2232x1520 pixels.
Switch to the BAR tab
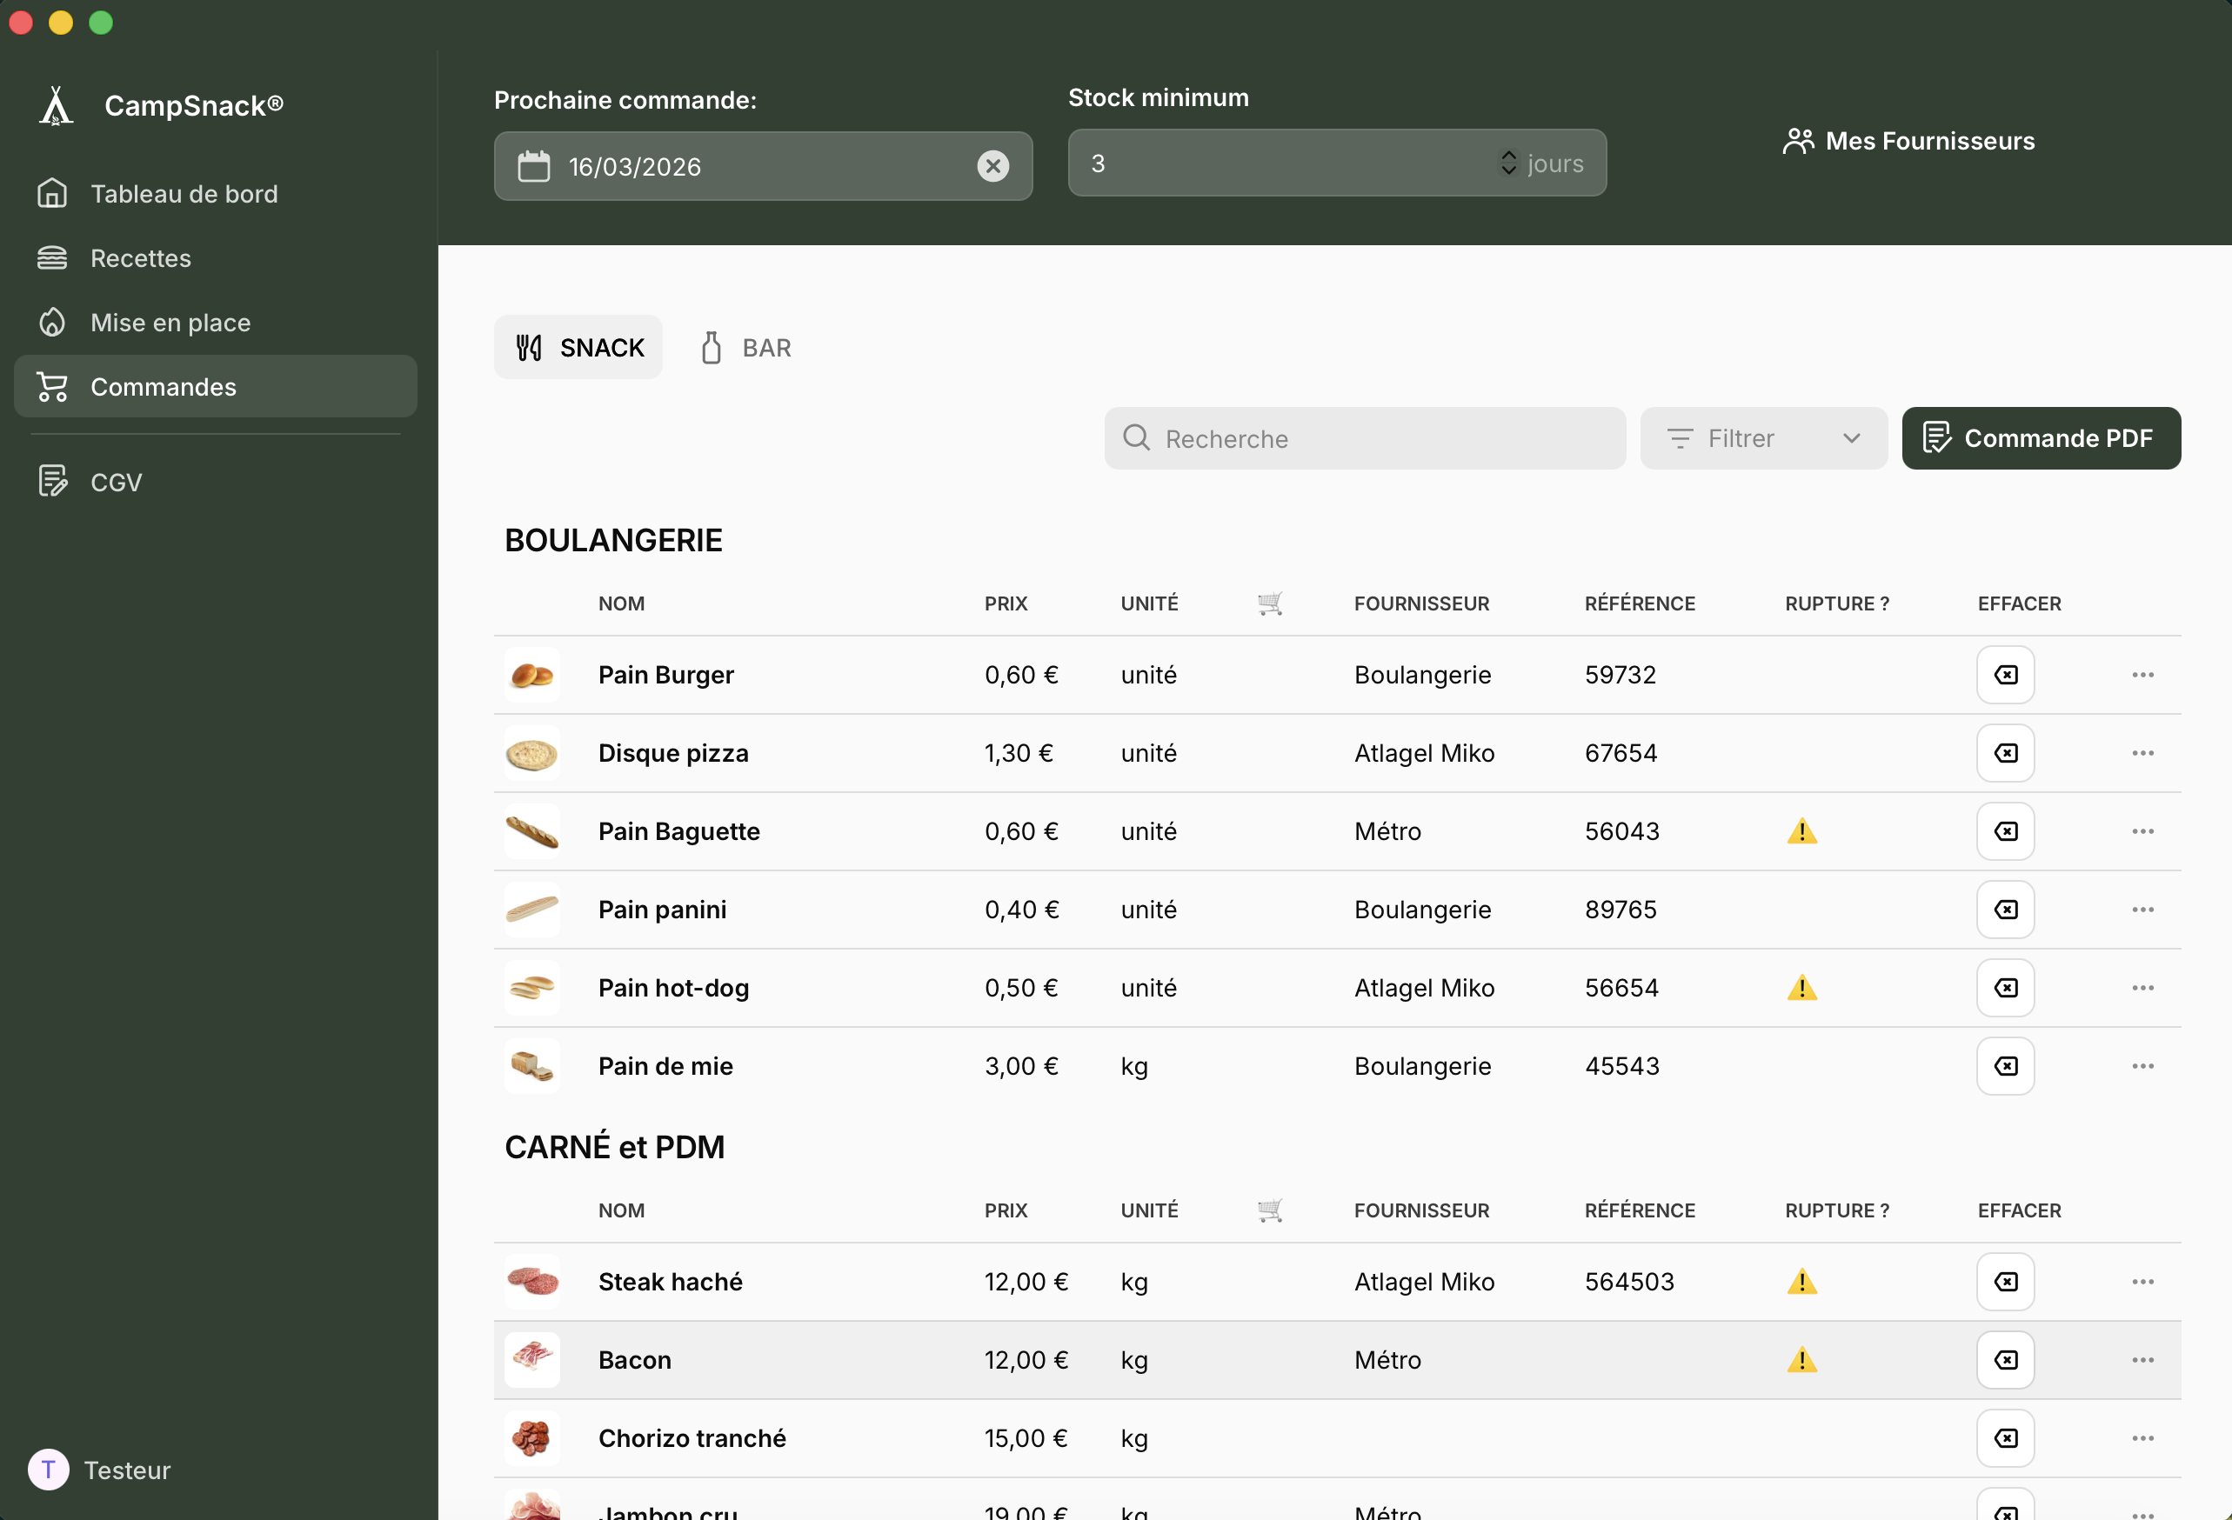(746, 348)
